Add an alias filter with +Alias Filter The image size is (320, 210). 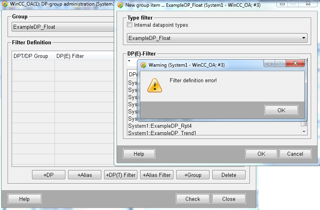(157, 175)
